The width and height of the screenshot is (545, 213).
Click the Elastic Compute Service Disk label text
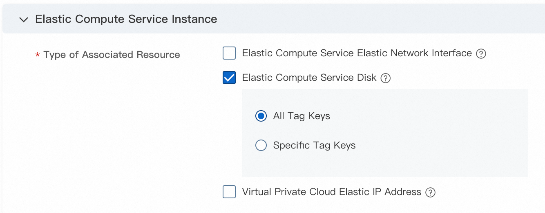pos(309,78)
